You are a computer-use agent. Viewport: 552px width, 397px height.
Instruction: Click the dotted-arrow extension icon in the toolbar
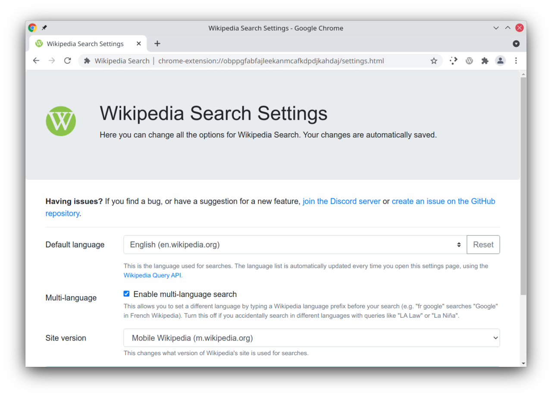click(453, 61)
